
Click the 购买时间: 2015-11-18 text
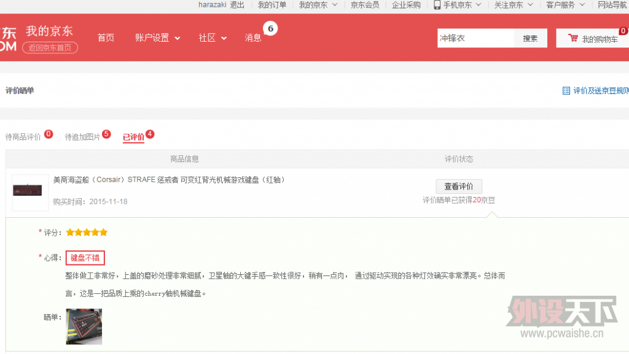90,202
